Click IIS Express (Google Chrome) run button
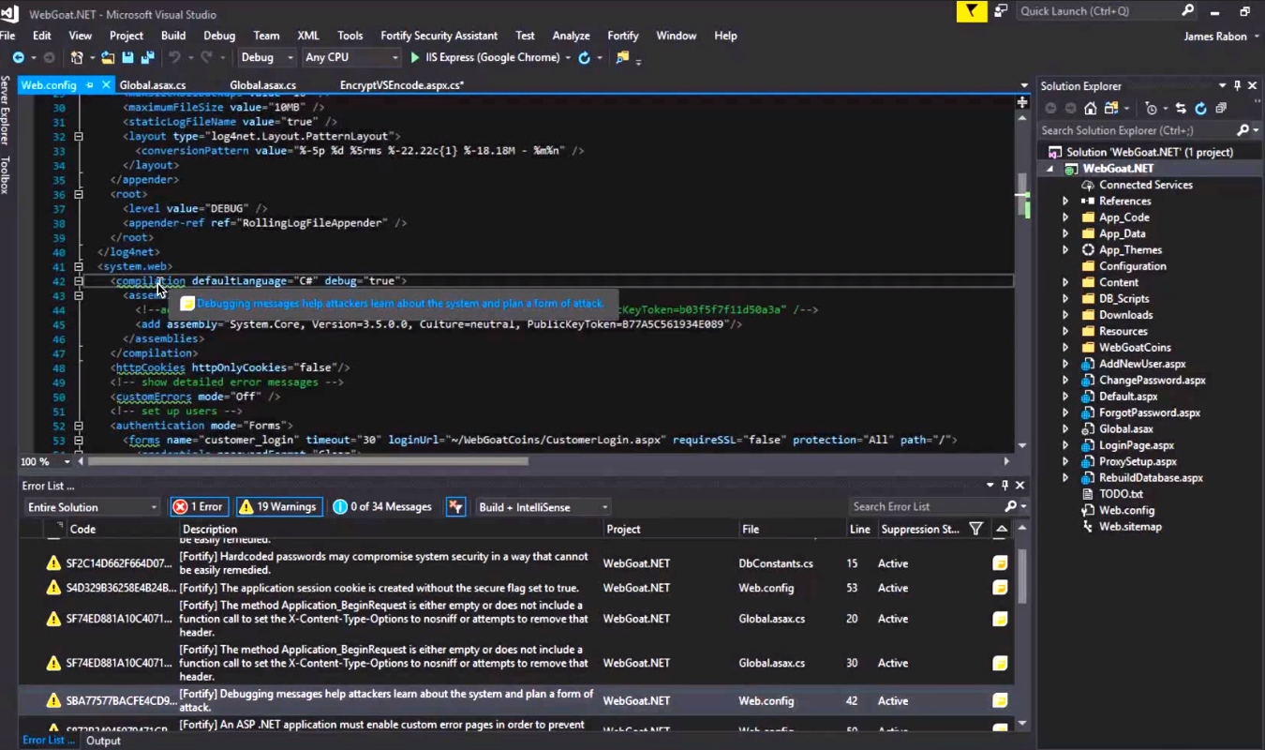Screen dimensions: 1265x750 (x=485, y=58)
